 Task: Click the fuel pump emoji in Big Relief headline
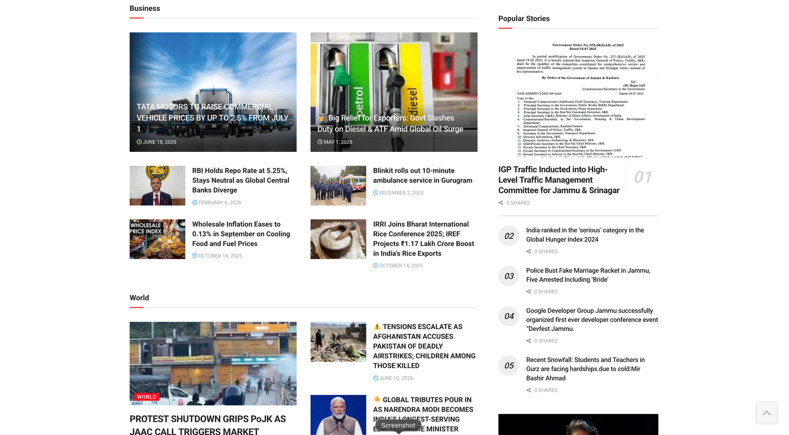pos(322,117)
